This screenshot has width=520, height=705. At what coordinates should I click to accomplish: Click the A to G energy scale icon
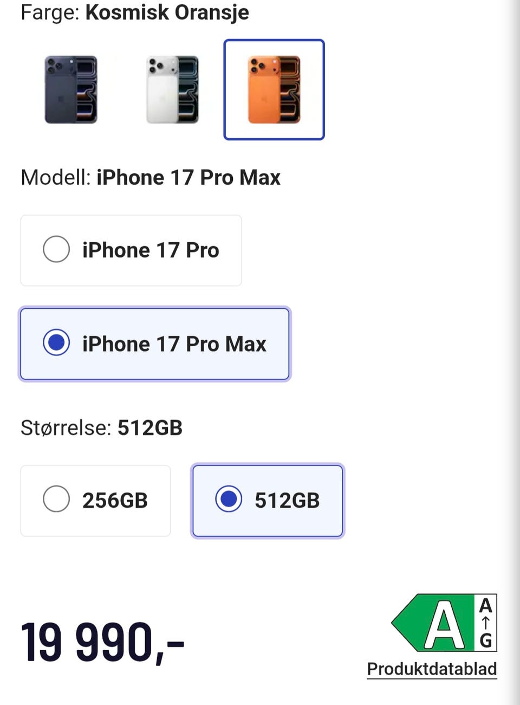click(x=486, y=623)
